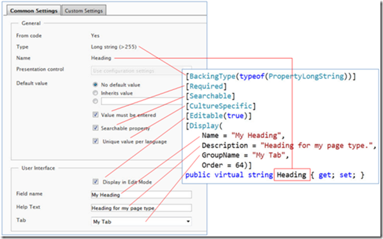Open the Tab dropdown showing My Tab
This screenshot has height=239, width=383.
141,221
